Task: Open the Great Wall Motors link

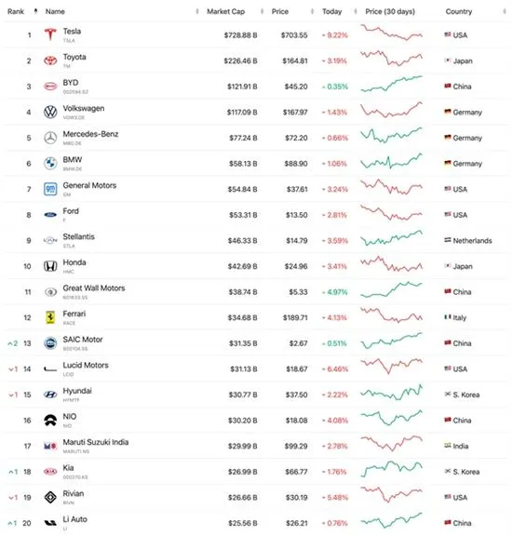Action: [94, 288]
